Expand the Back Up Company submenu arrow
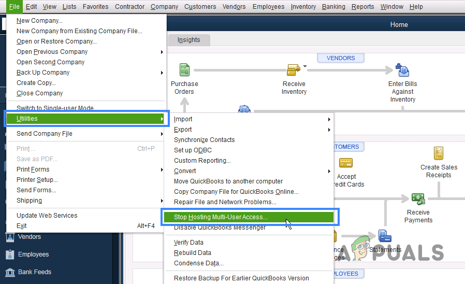This screenshot has height=284, width=465. 162,73
